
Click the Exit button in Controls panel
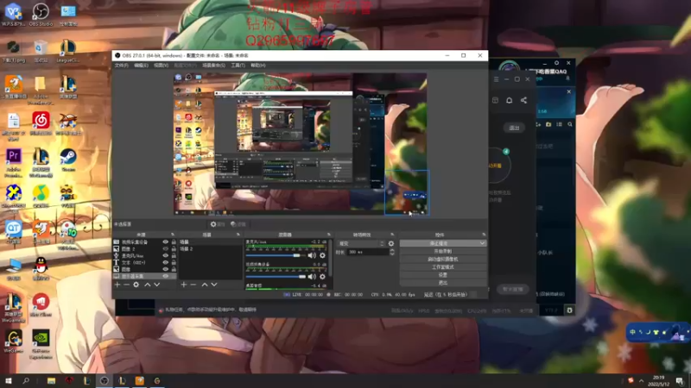coord(443,283)
